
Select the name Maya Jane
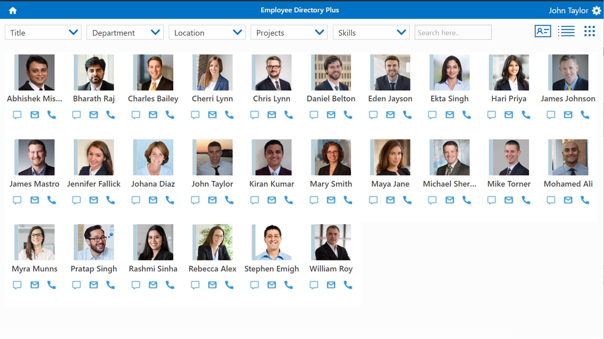click(390, 184)
